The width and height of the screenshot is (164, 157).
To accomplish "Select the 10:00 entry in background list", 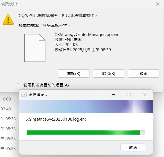I will (6, 99).
